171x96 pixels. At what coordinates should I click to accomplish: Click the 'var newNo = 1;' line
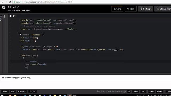(x=28, y=41)
